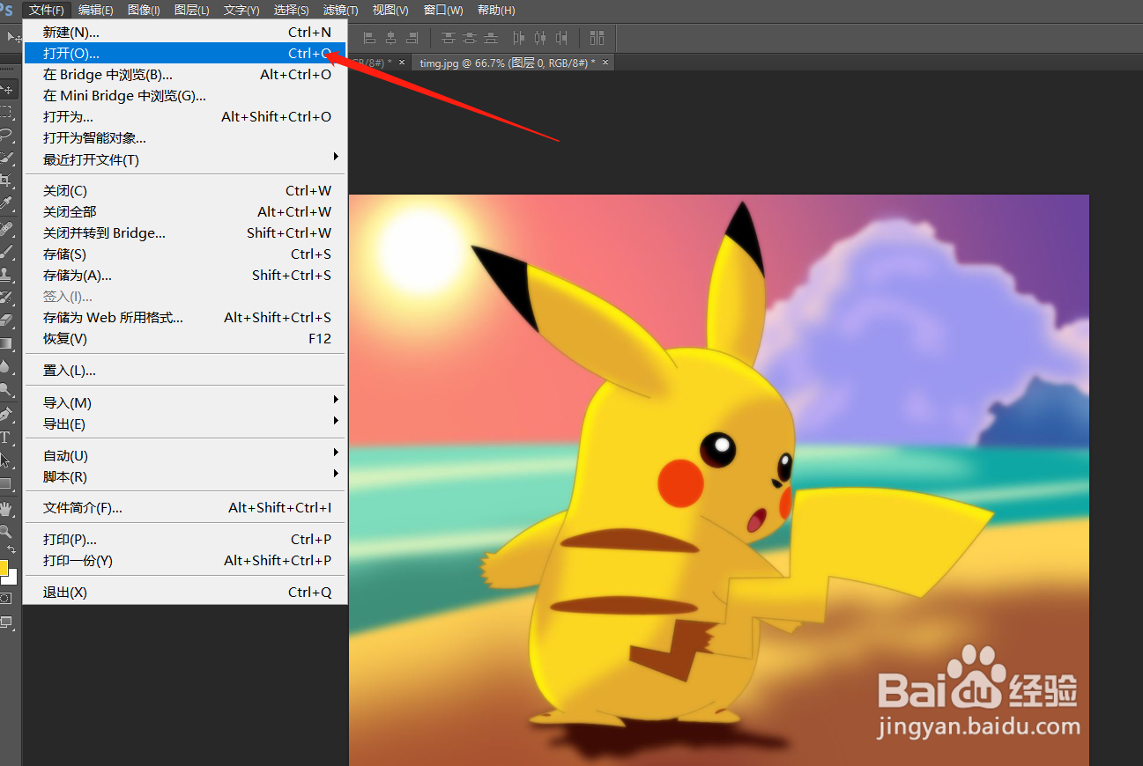Click the white background color swatch
1143x766 pixels.
[11, 578]
